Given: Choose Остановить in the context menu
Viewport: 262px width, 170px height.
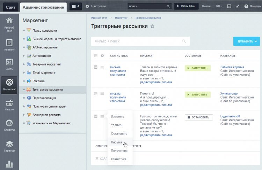Looking at the screenshot, I should coord(120,133).
